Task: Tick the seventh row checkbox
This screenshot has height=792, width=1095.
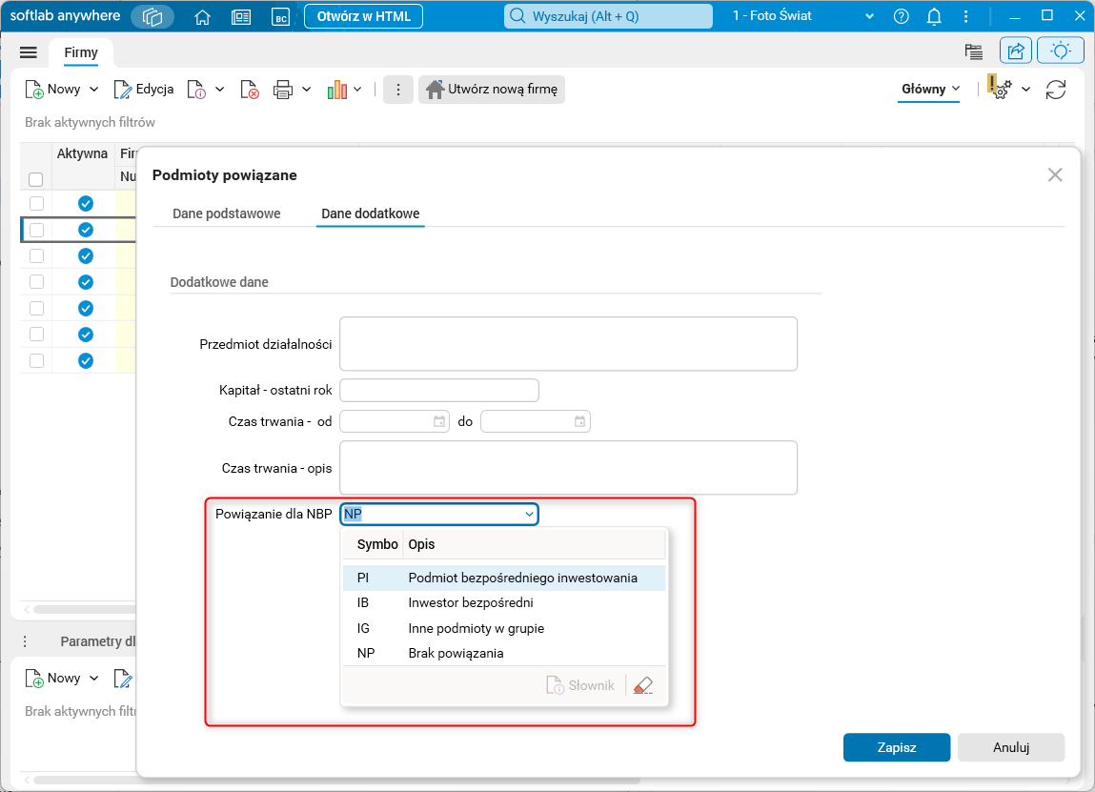Action: pos(36,360)
